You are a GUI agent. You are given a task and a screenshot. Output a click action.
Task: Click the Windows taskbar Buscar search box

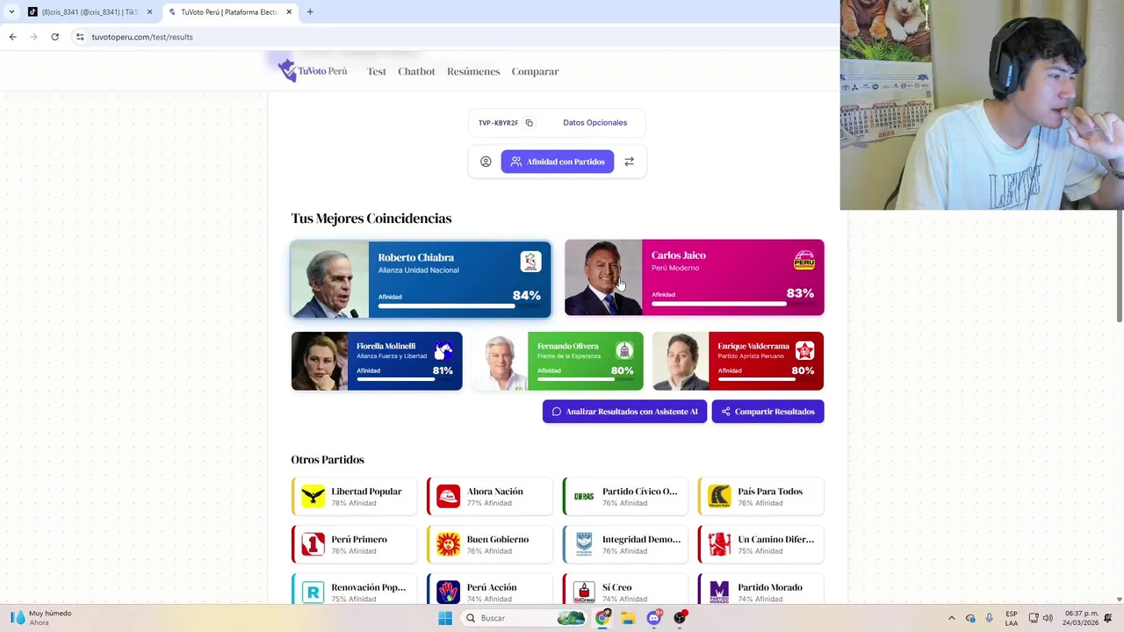(x=525, y=618)
